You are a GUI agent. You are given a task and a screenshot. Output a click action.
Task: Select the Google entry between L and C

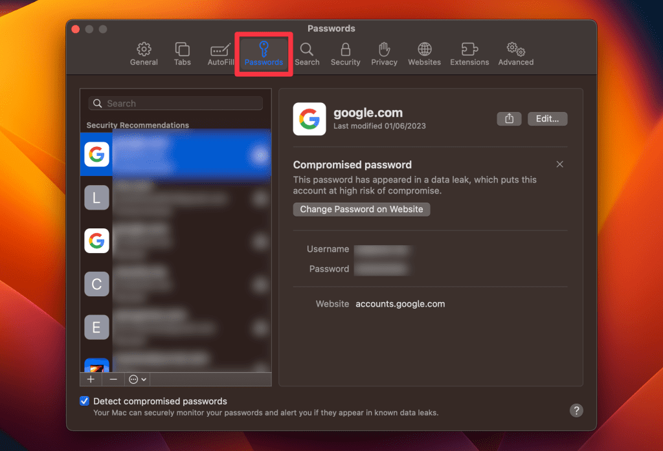coord(175,241)
